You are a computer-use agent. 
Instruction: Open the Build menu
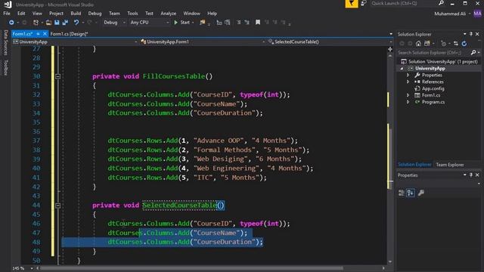pyautogui.click(x=76, y=14)
